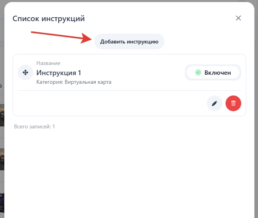Click the Всего записей: 1 counter
258x218 pixels.
34,126
